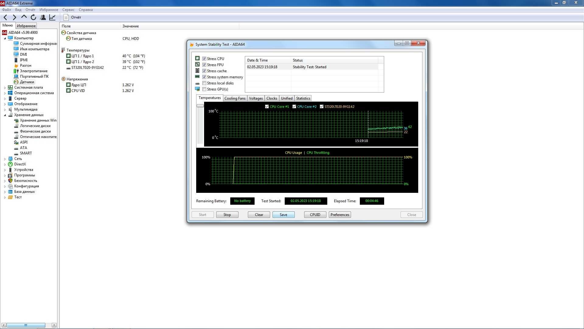
Task: Click the Stress CPU chip icon
Action: click(197, 58)
